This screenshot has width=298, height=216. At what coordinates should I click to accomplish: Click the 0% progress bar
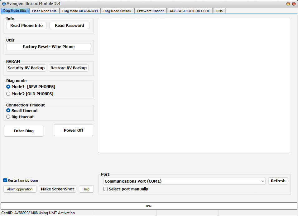pos(149,206)
